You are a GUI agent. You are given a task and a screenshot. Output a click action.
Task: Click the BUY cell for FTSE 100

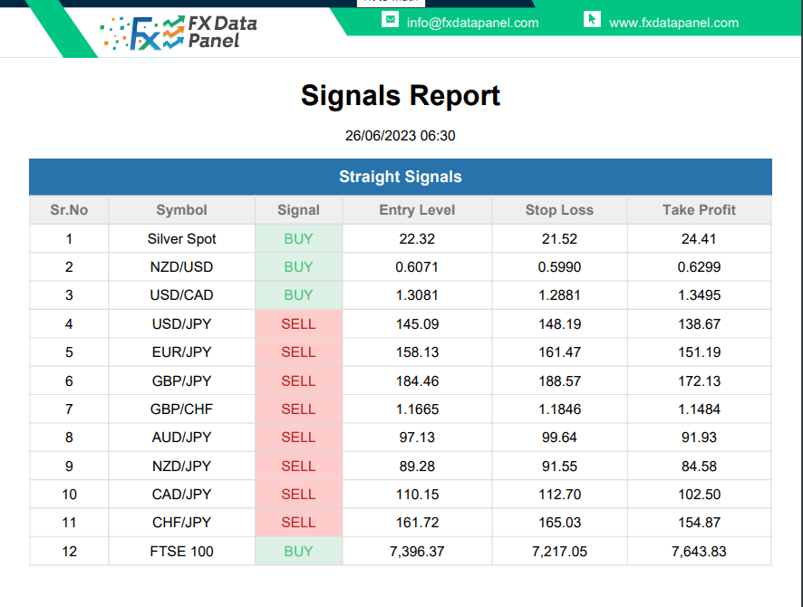[298, 551]
